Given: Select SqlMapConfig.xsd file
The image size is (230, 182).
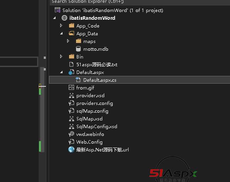Looking at the screenshot, I should pos(96,127).
